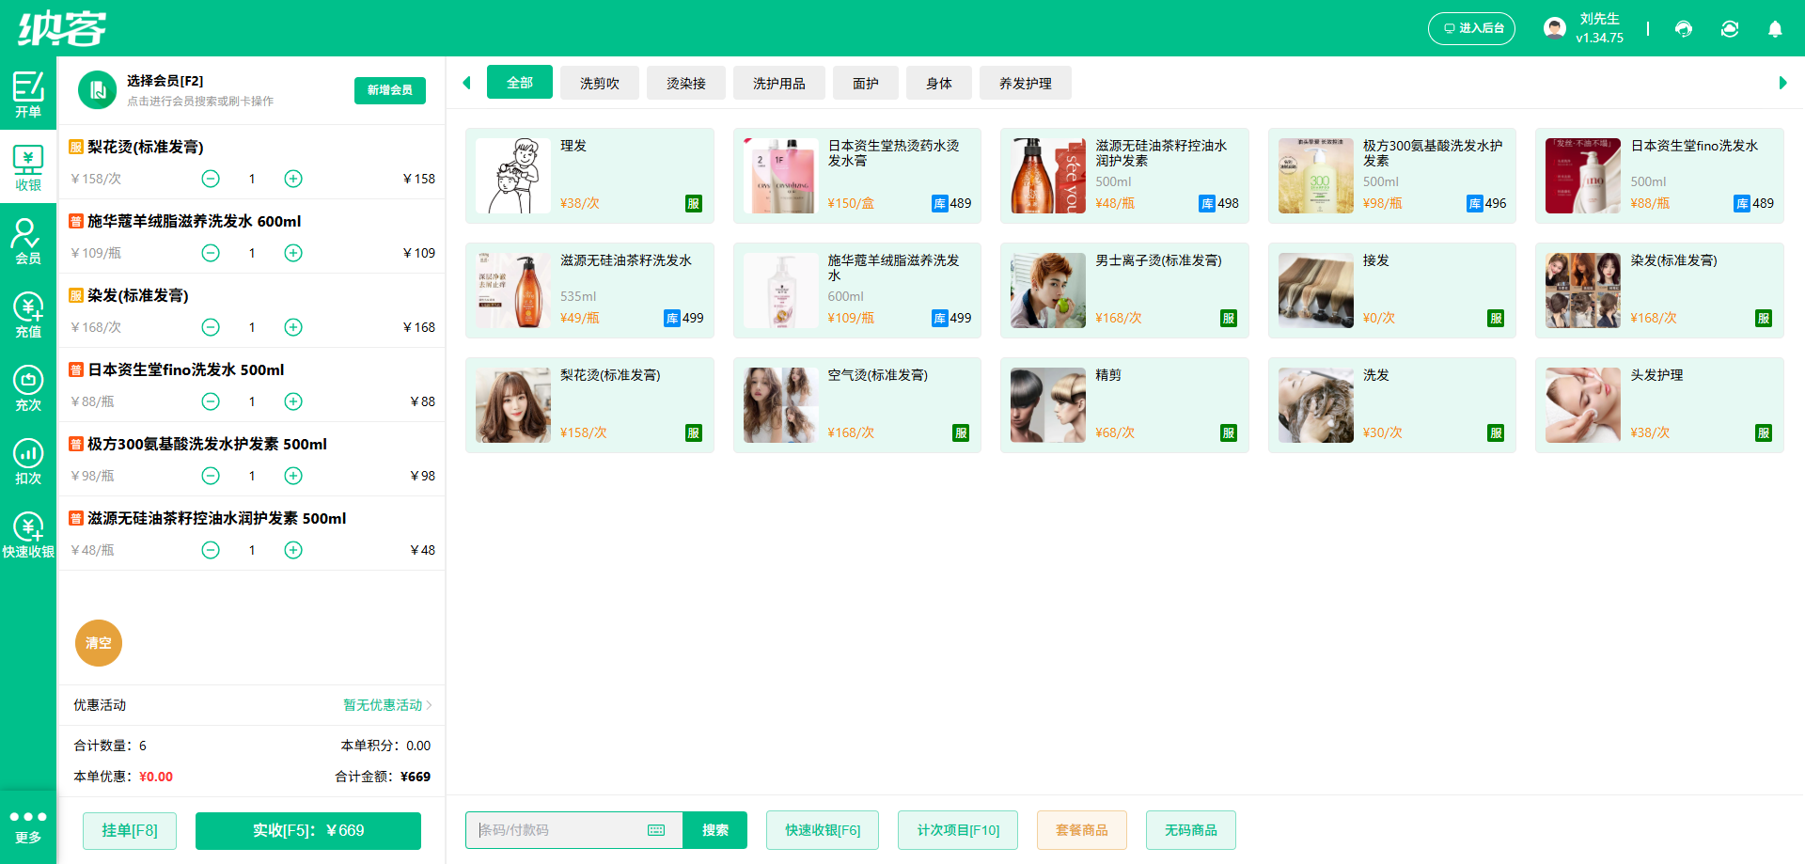Image resolution: width=1805 pixels, height=864 pixels.
Task: Increase quantity of 梨花烫(标准发膏)
Action: 293,179
